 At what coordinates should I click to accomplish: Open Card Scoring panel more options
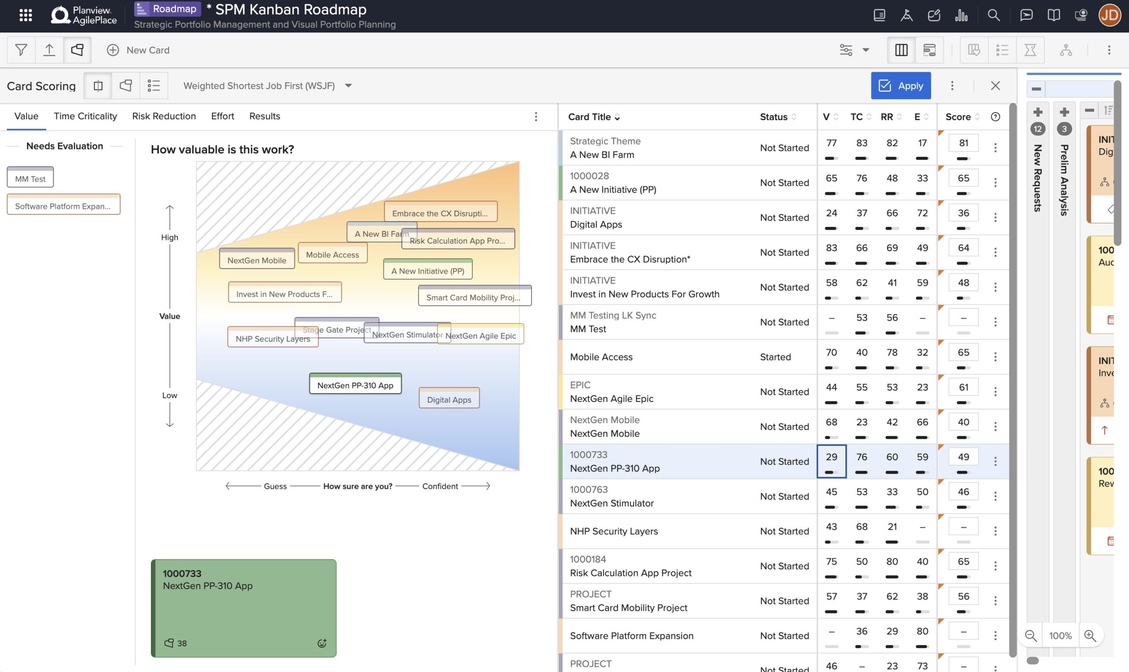pyautogui.click(x=952, y=85)
